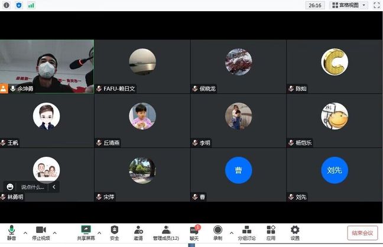This screenshot has height=247, width=383.
Task: Enter fullscreen using the top-right icon
Action: coord(376,5)
